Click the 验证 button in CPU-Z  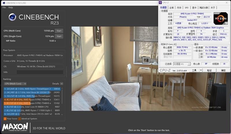pos(209,70)
